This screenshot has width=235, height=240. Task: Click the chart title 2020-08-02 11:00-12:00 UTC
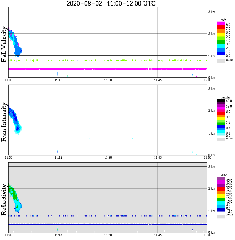pyautogui.click(x=111, y=4)
